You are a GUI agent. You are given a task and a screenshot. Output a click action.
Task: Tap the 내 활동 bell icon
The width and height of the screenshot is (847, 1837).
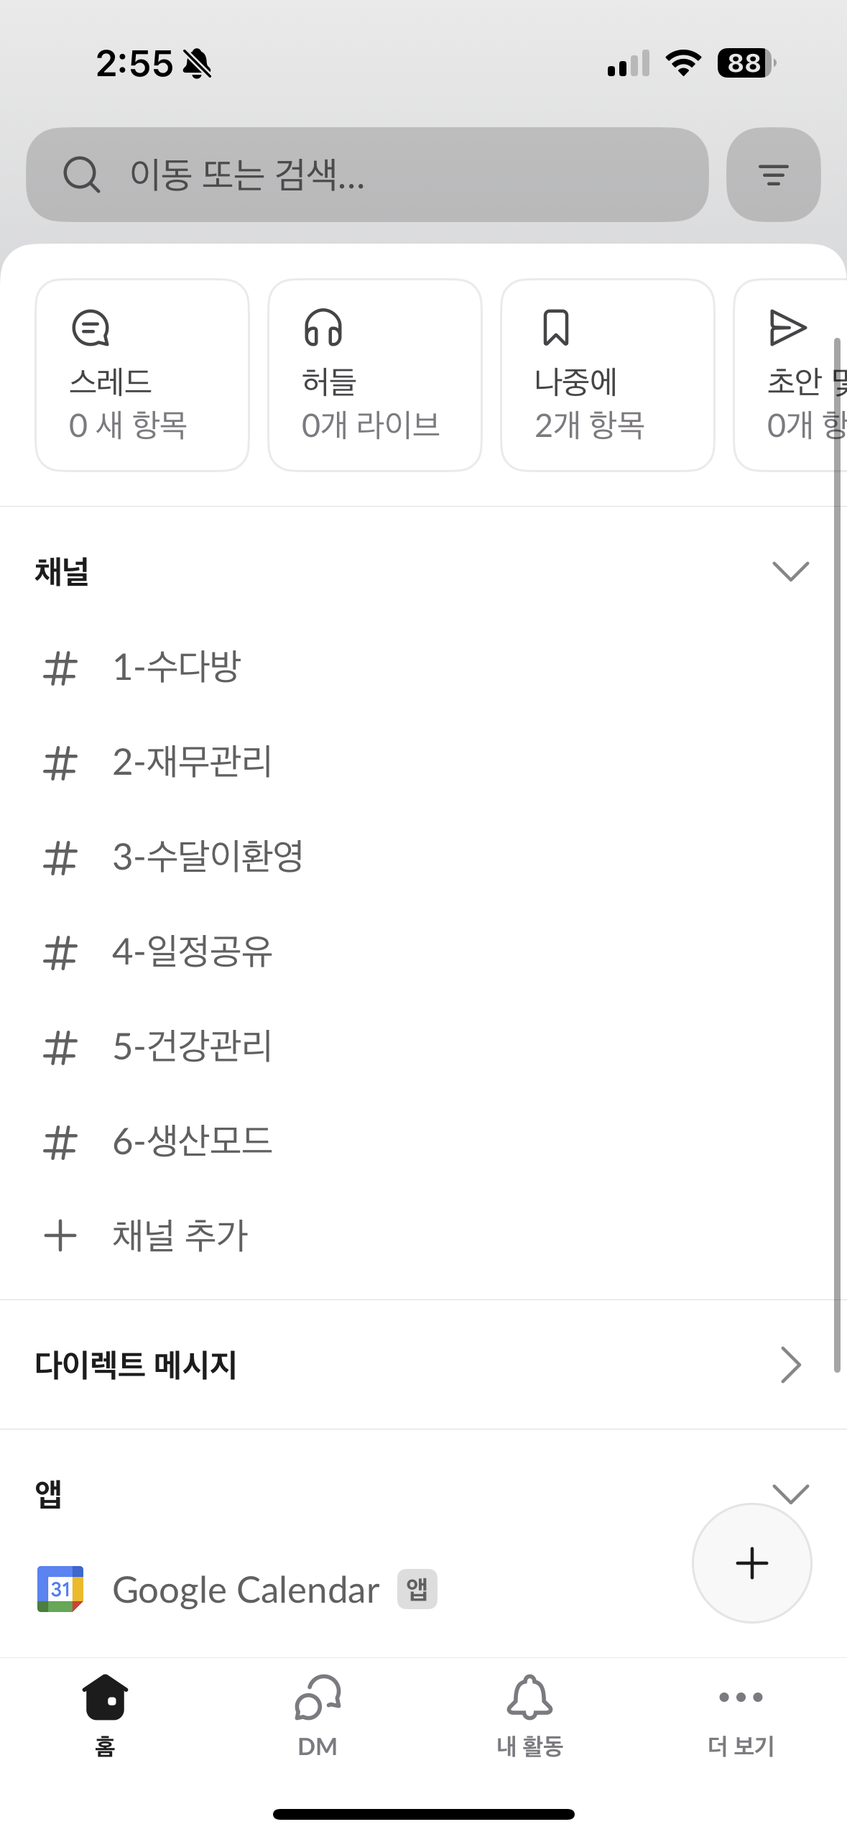(x=529, y=1698)
